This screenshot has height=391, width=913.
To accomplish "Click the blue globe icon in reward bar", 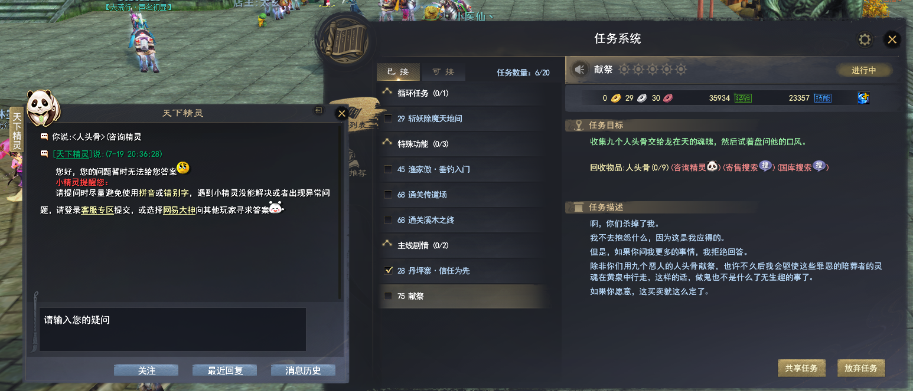I will tap(863, 98).
